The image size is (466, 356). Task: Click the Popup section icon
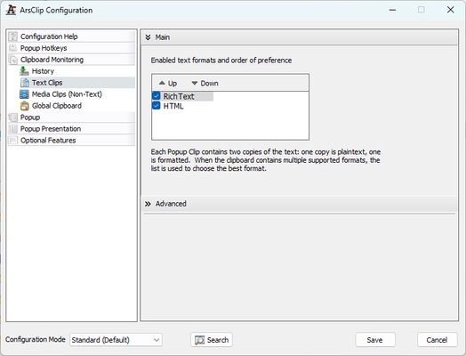[x=12, y=117]
